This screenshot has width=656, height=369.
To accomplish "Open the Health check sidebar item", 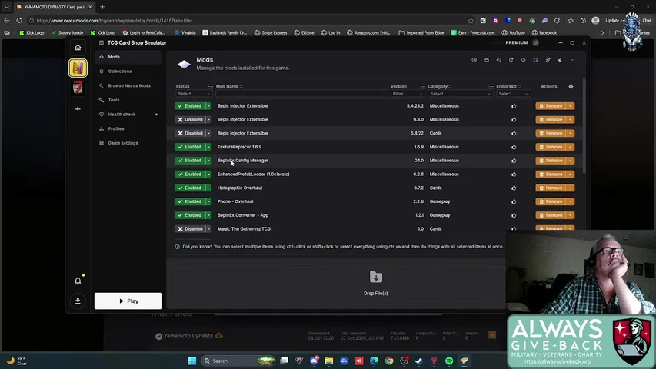I will (128, 115).
